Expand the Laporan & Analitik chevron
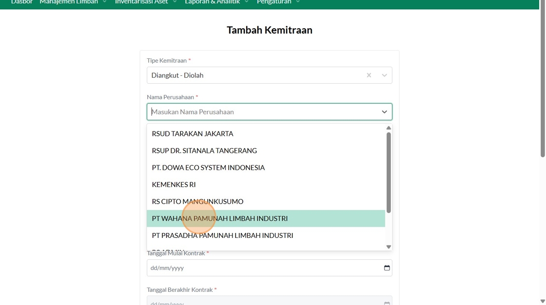 click(x=247, y=2)
